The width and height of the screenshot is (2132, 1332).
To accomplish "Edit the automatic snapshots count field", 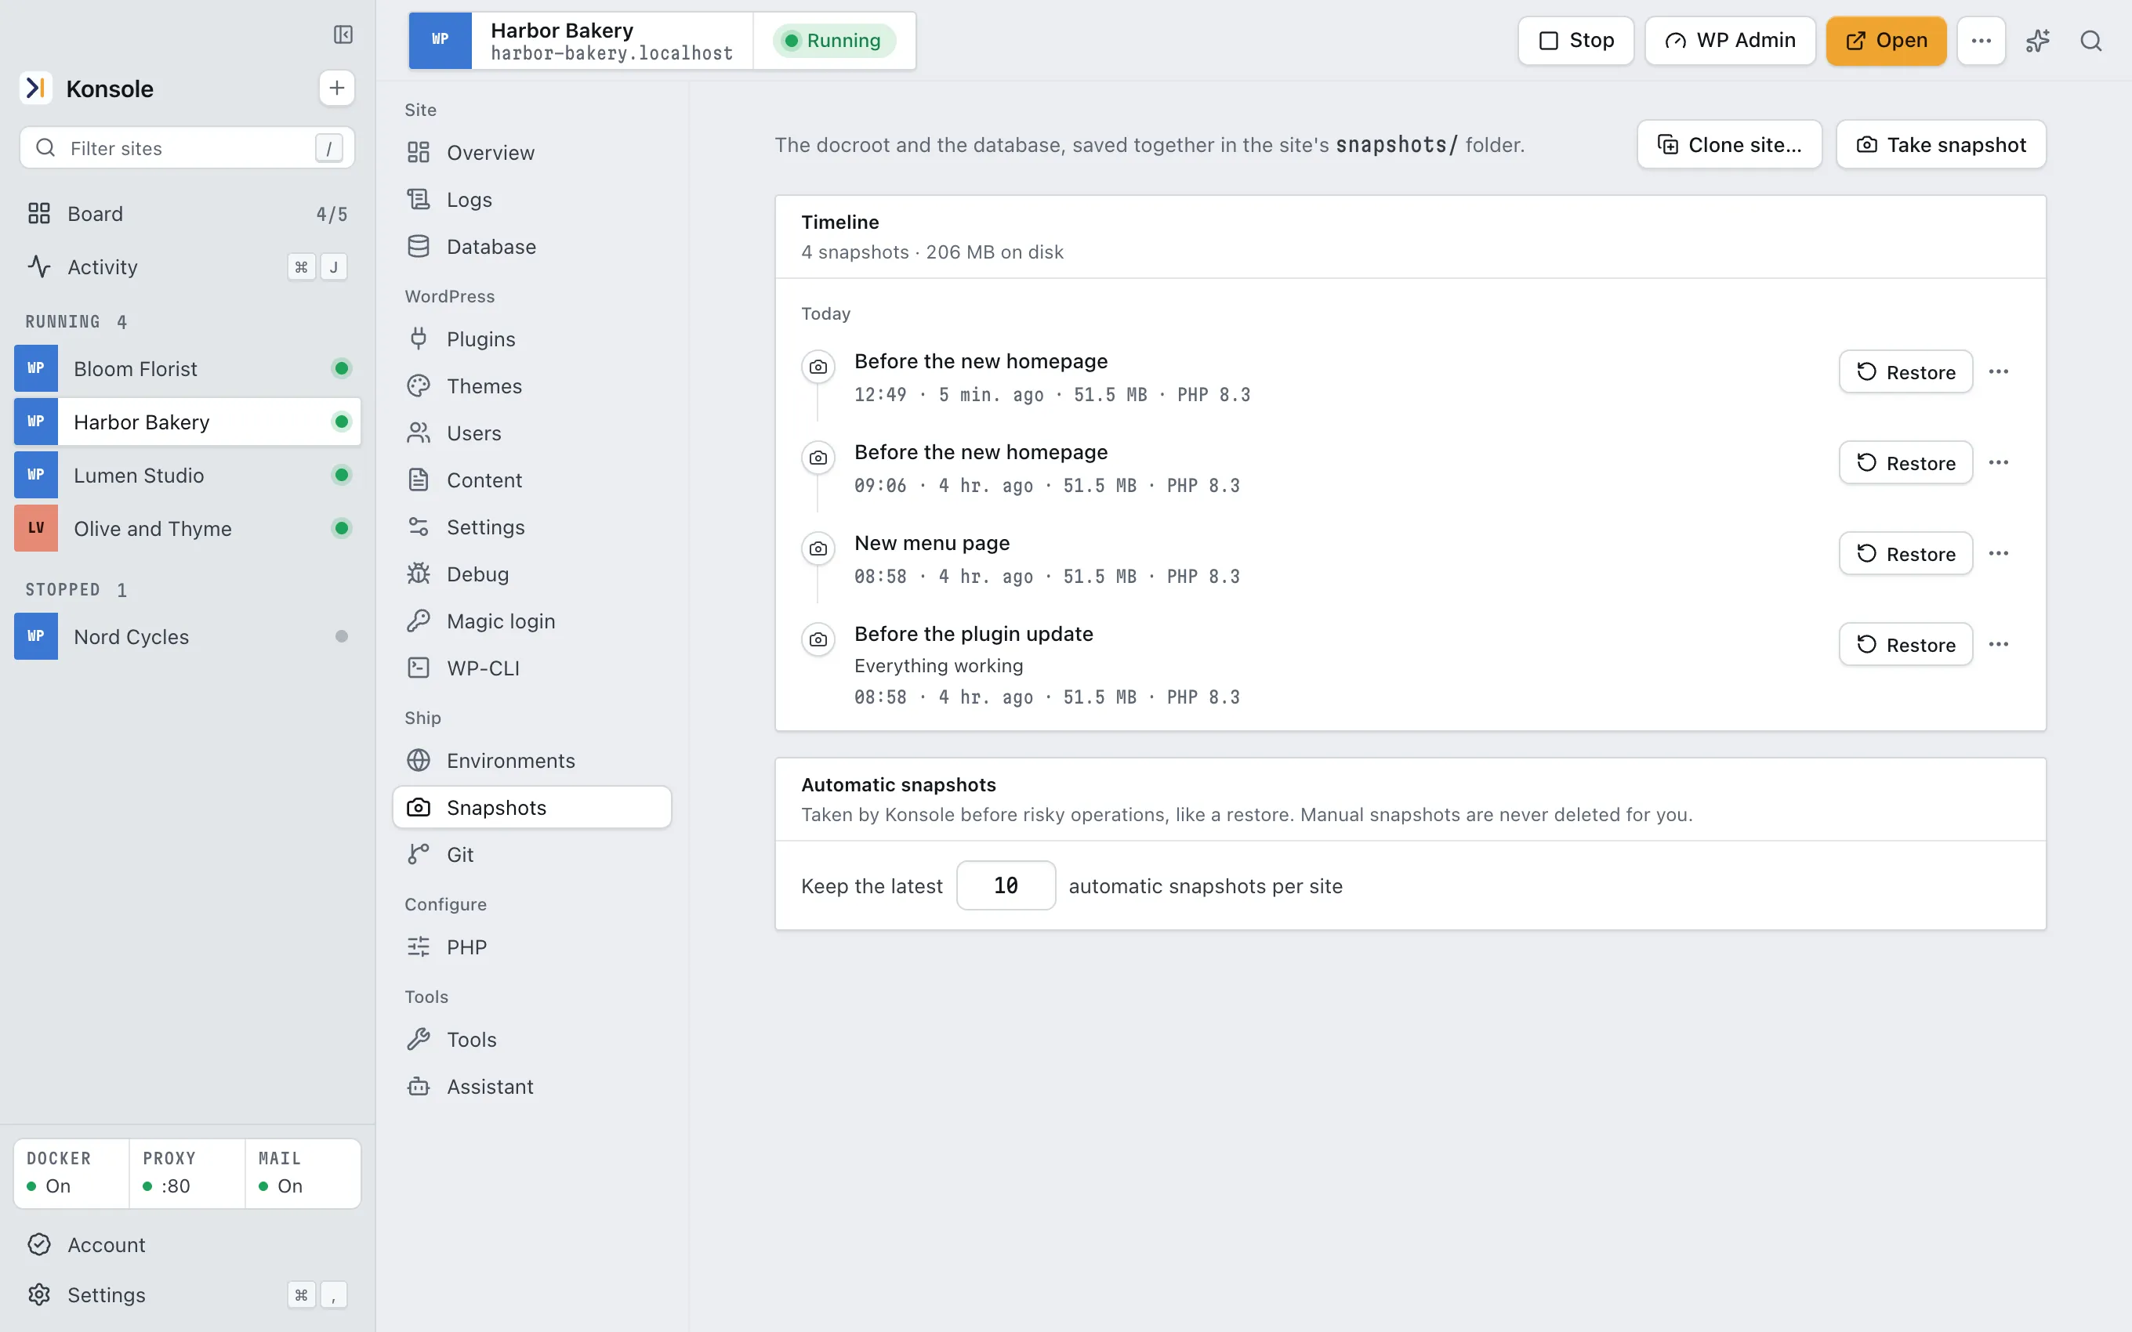I will coord(1005,885).
